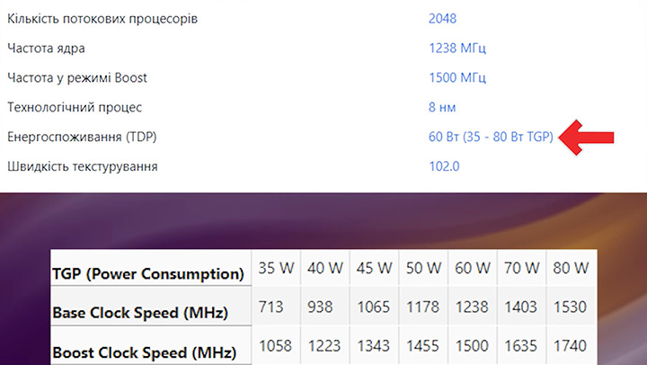Select the 60 W column cell
The width and height of the screenshot is (647, 365).
click(472, 269)
